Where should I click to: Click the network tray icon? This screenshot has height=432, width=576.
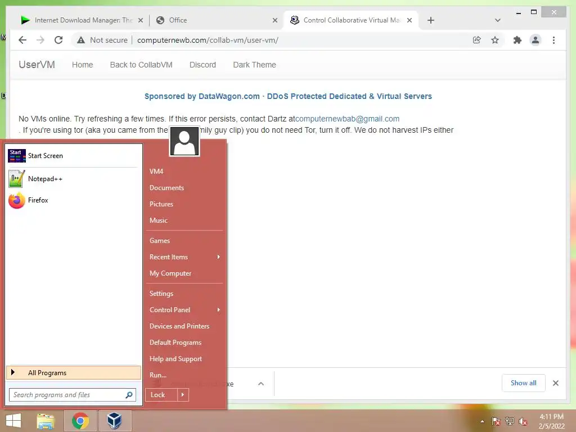pyautogui.click(x=510, y=421)
